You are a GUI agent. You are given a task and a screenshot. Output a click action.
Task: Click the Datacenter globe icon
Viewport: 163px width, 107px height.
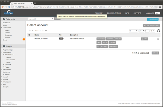(4, 19)
